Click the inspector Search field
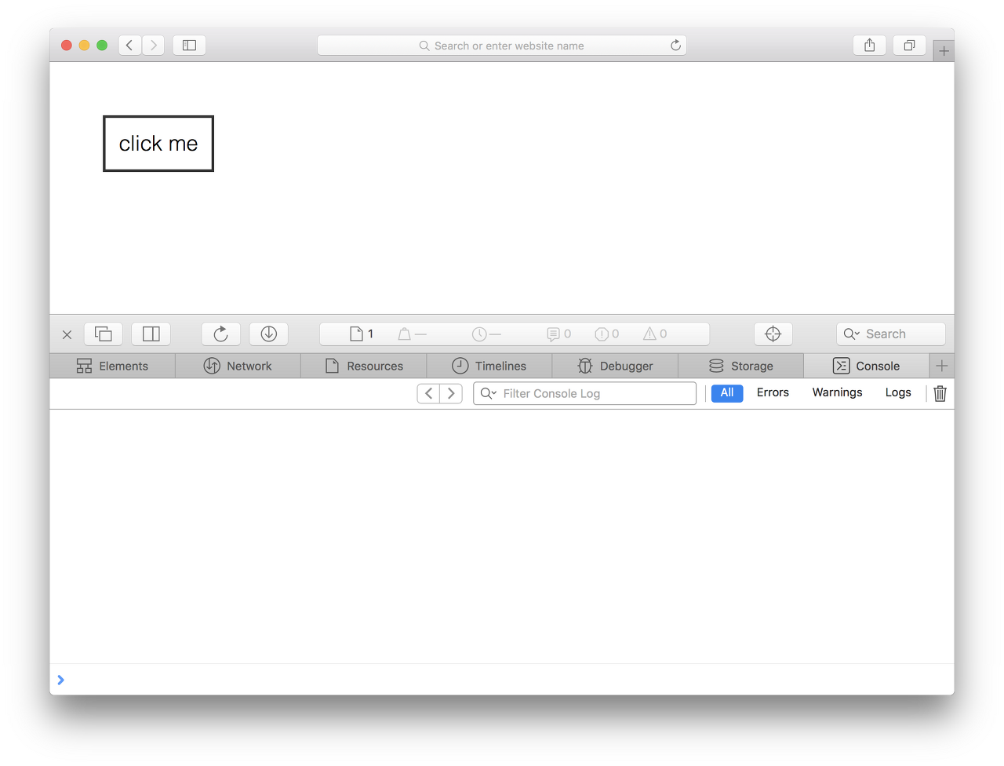This screenshot has height=766, width=1004. [x=891, y=334]
